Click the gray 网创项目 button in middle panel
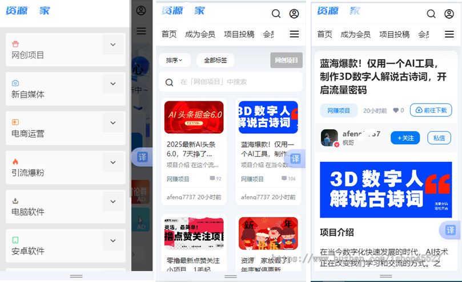 [286, 60]
